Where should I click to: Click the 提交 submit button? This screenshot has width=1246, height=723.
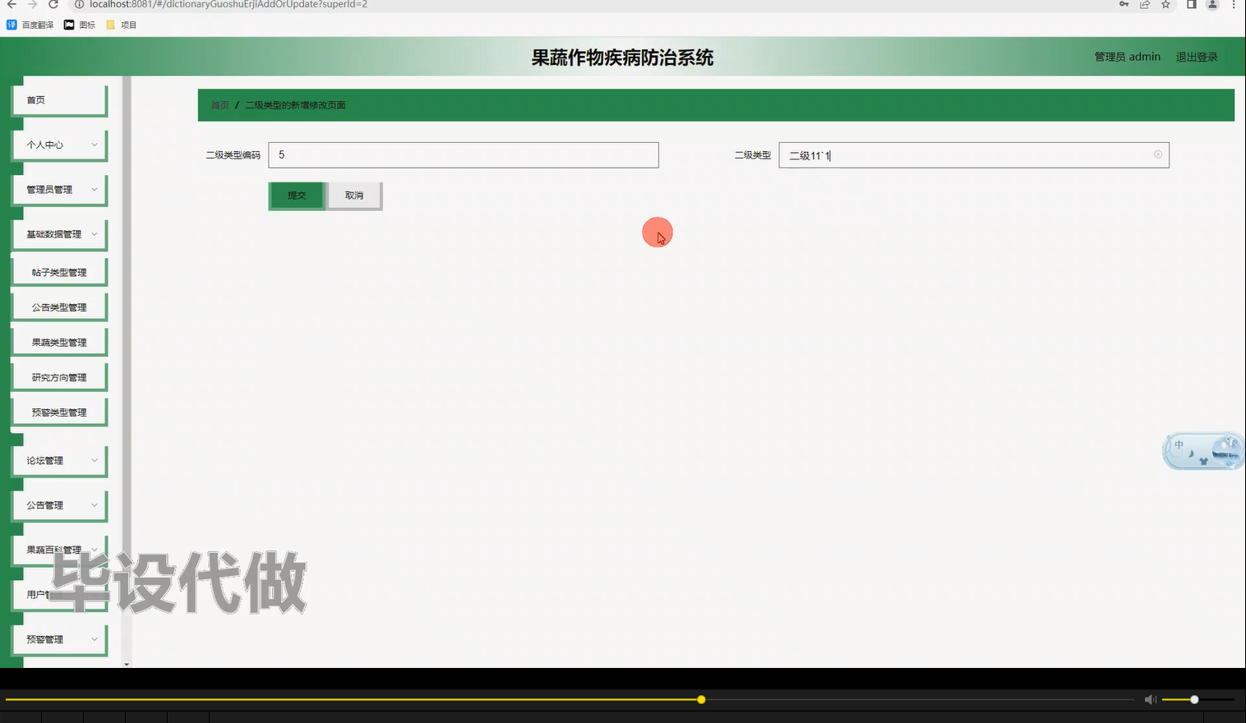[x=296, y=196]
